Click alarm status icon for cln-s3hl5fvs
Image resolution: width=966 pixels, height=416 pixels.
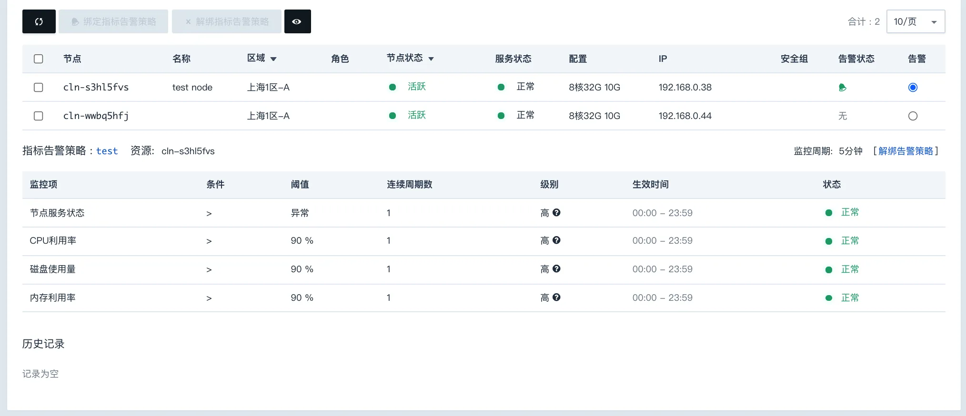pos(842,88)
